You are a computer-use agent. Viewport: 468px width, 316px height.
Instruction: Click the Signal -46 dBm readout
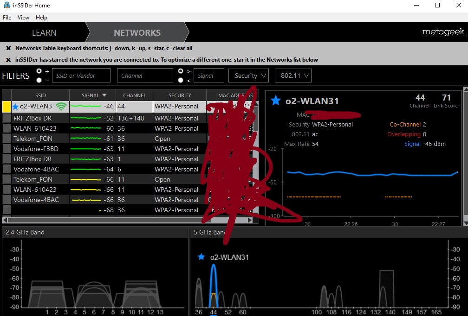click(425, 144)
